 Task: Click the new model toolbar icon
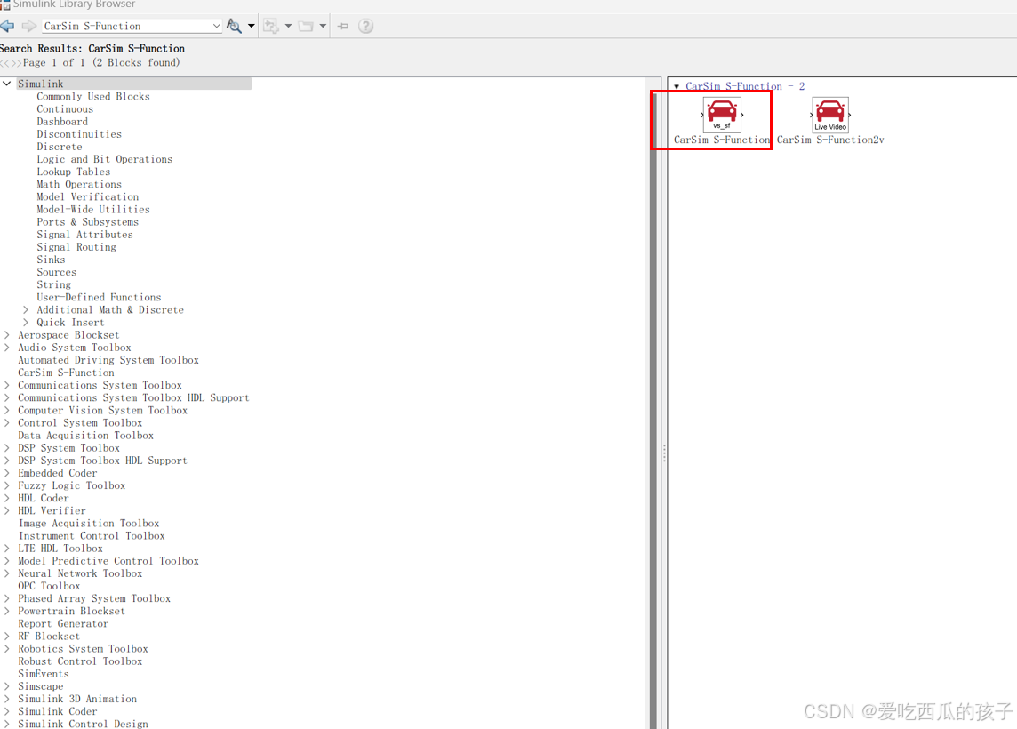(271, 26)
